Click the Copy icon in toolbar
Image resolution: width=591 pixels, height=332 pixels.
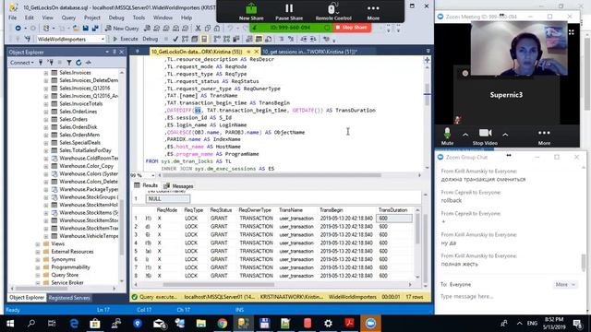[x=208, y=29]
